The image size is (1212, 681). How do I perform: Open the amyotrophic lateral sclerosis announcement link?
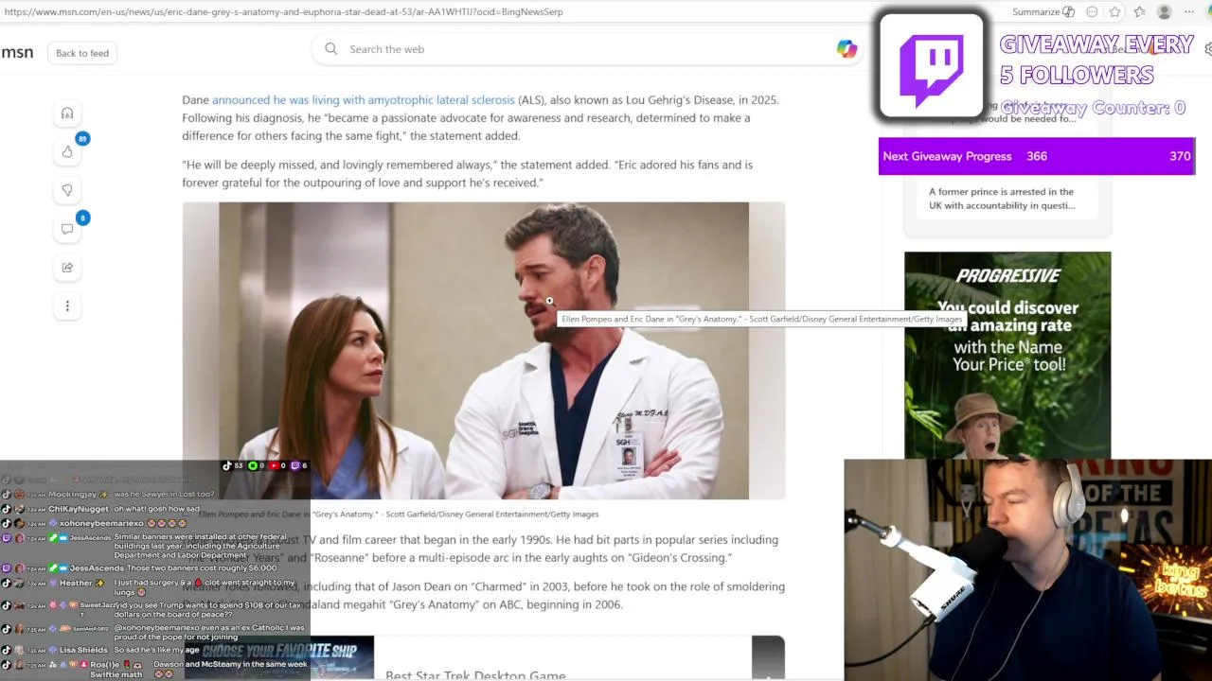tap(364, 99)
